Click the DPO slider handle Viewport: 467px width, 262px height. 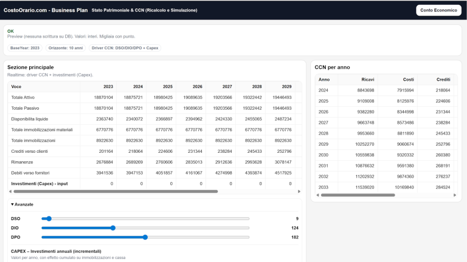click(x=145, y=237)
